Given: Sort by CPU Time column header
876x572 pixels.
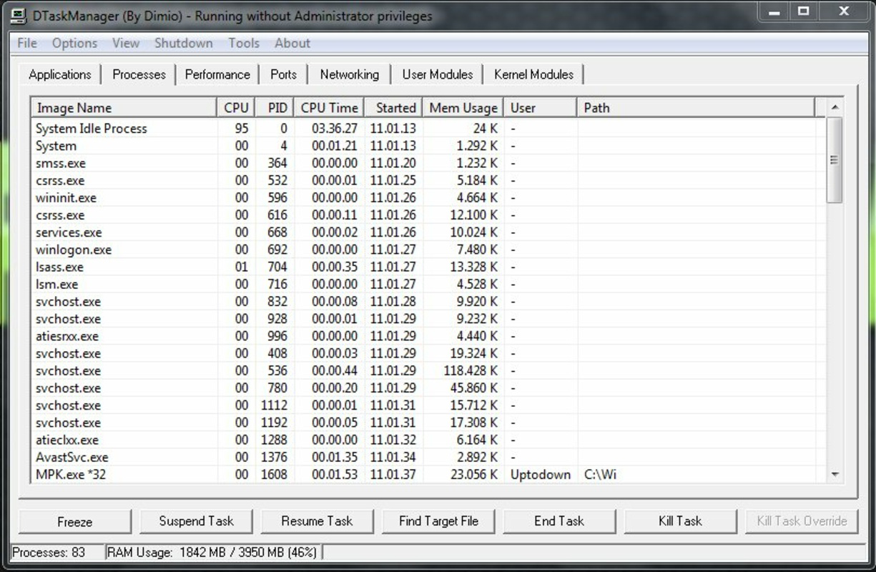Looking at the screenshot, I should tap(329, 108).
